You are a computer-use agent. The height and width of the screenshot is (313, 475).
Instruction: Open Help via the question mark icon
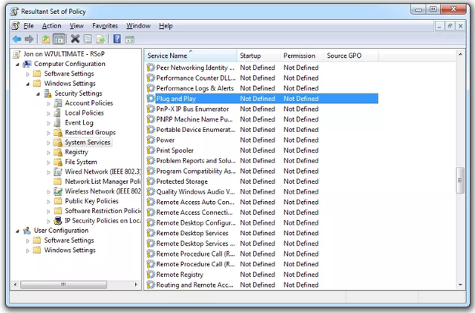point(117,39)
